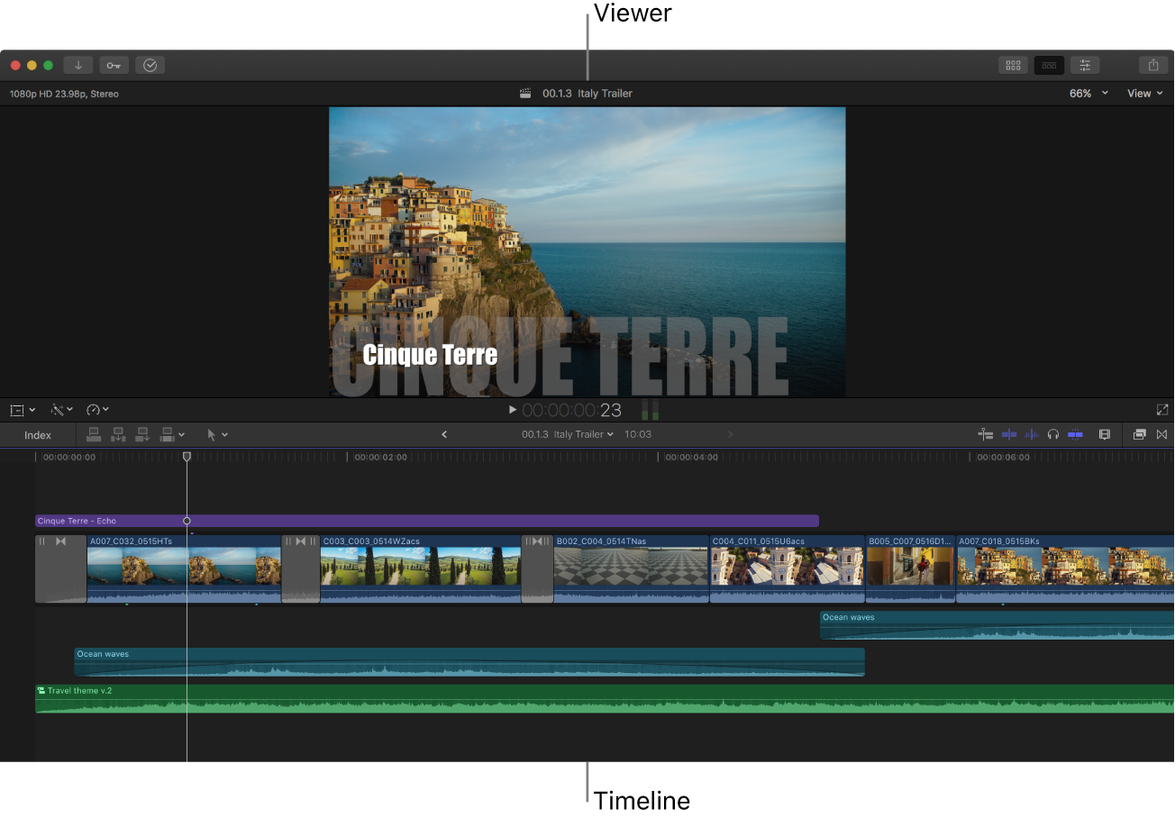Toggle audio skimming on
This screenshot has height=827, width=1175.
[1031, 434]
